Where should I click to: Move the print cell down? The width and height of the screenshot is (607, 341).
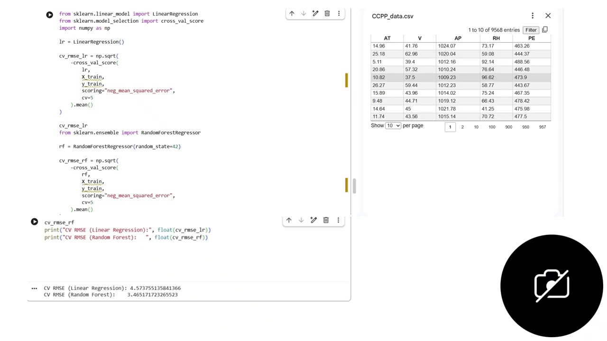301,220
